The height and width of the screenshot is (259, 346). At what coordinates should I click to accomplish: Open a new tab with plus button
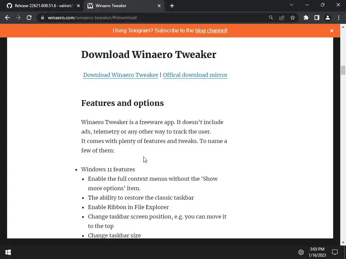click(172, 6)
